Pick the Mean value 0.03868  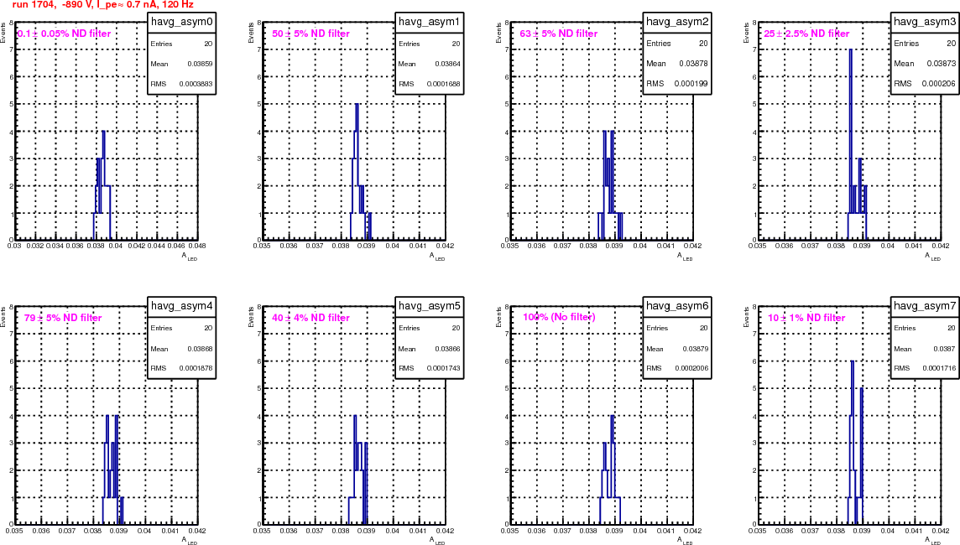tap(201, 349)
